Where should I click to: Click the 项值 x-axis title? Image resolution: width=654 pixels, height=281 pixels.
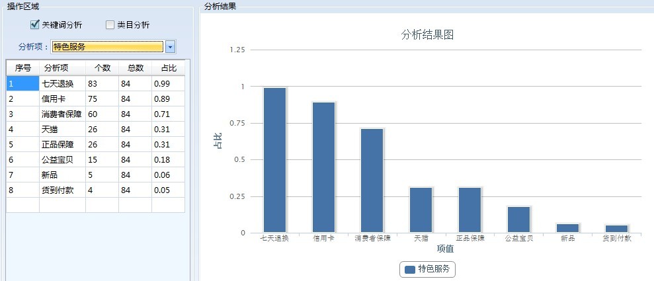445,249
